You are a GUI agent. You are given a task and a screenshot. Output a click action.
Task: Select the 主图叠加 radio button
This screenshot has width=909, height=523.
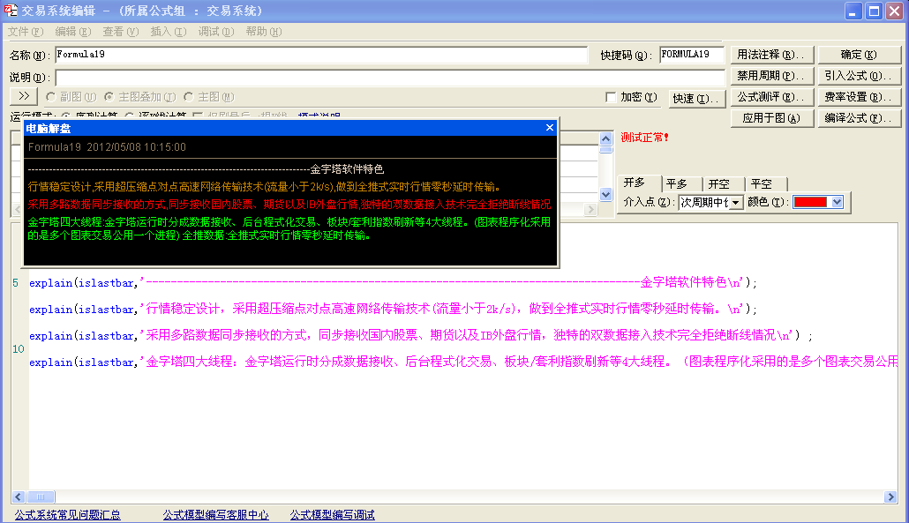109,97
